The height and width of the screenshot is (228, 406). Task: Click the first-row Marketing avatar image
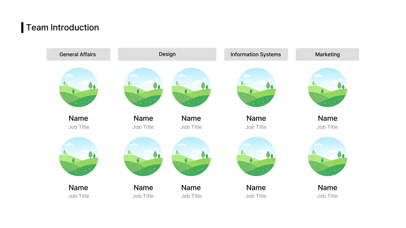tap(328, 87)
